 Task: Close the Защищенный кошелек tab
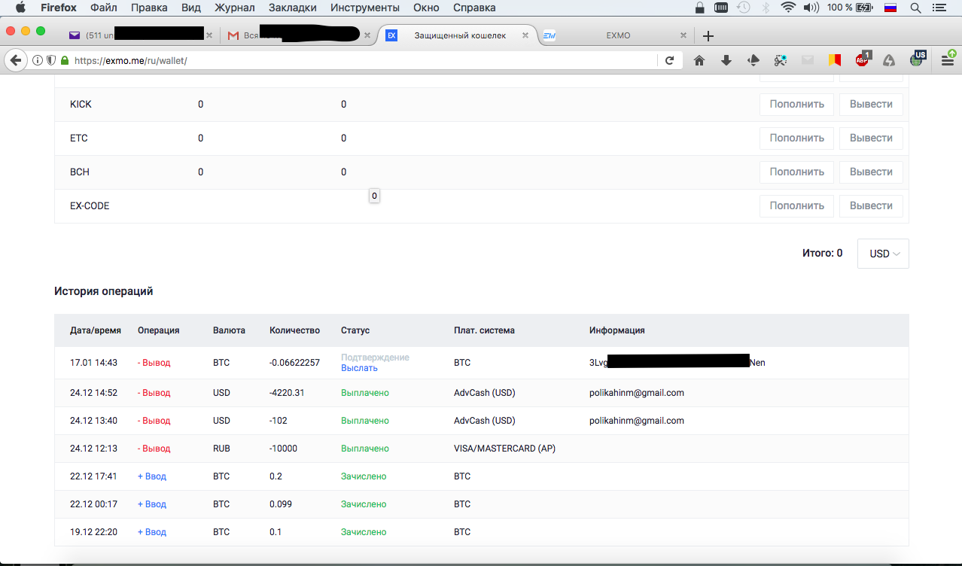point(525,35)
